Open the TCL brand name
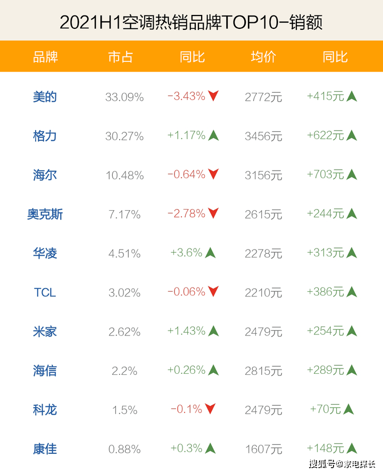 (x=45, y=292)
